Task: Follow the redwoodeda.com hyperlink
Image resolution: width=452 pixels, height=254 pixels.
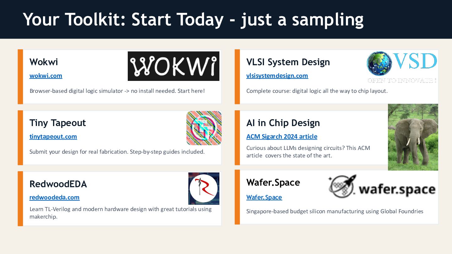Action: tap(54, 197)
